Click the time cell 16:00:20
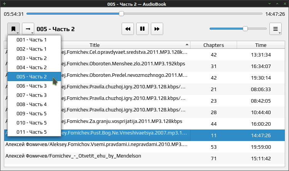The width and height of the screenshot is (289, 171). point(261,124)
